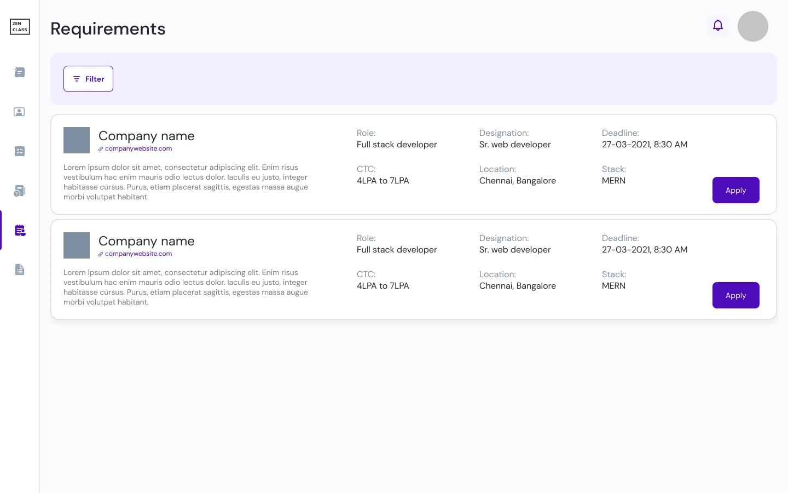Screen dimensions: 788x493
Task: Click the first card's Company name heading
Action: 147,136
